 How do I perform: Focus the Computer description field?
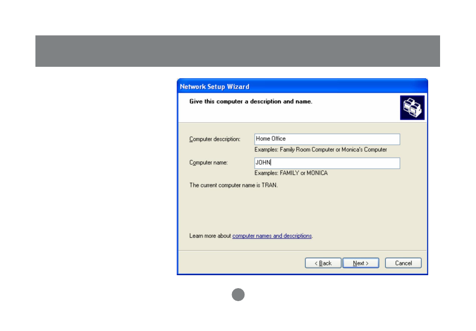point(327,139)
